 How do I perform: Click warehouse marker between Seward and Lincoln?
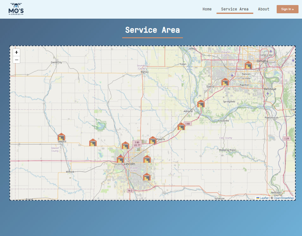click(x=93, y=142)
